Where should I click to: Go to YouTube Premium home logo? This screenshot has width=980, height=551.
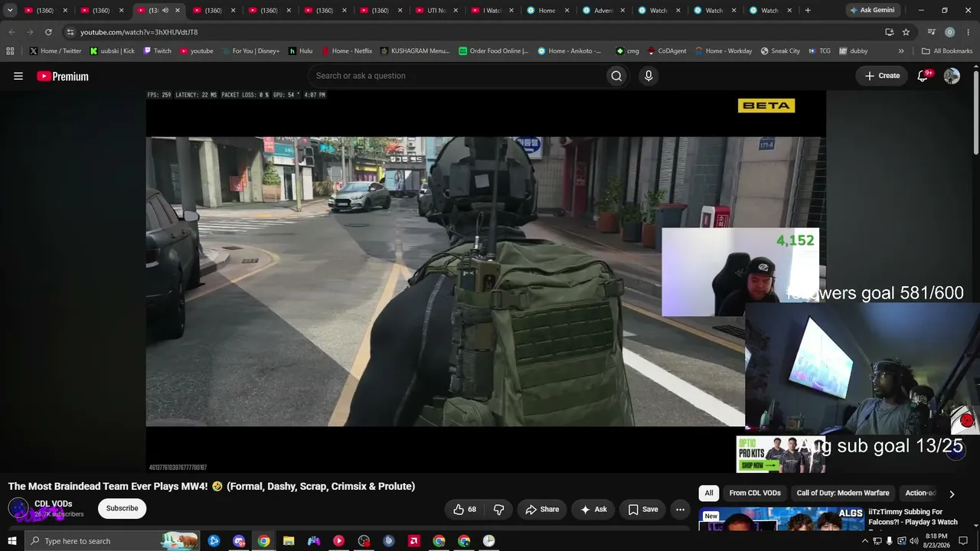coord(63,76)
